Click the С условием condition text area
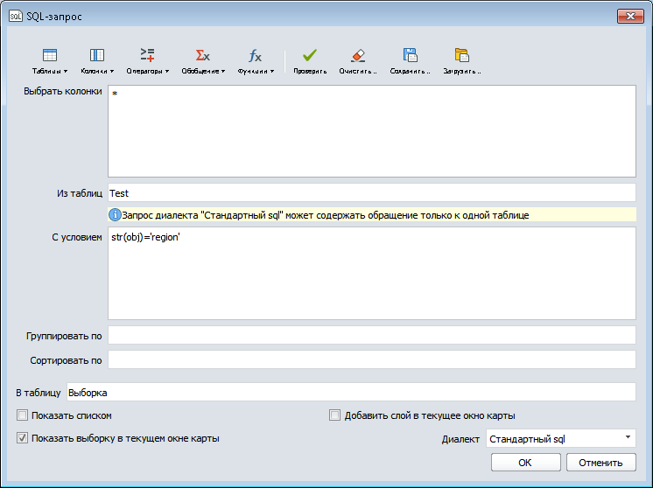This screenshot has width=653, height=488. click(x=371, y=273)
